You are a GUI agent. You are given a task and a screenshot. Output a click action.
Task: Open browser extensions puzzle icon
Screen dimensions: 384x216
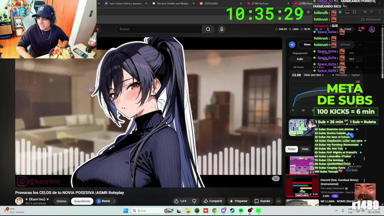click(x=355, y=12)
